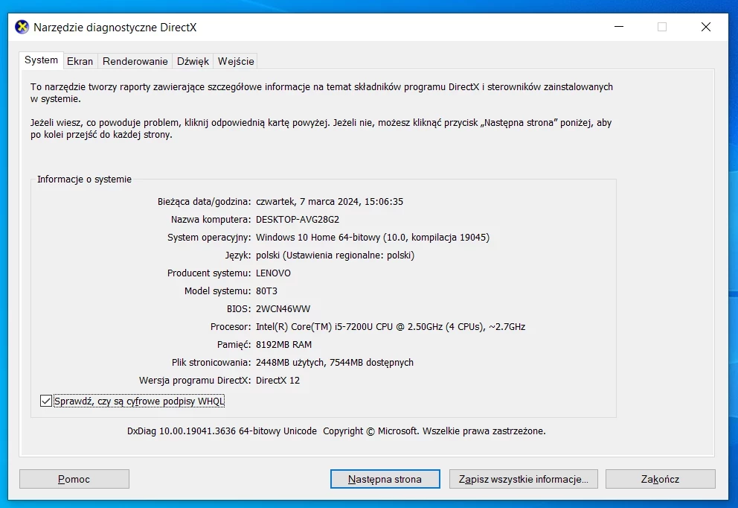Viewport: 738px width, 508px height.
Task: Click the Bieżąca data/godzina label
Action: tap(204, 202)
